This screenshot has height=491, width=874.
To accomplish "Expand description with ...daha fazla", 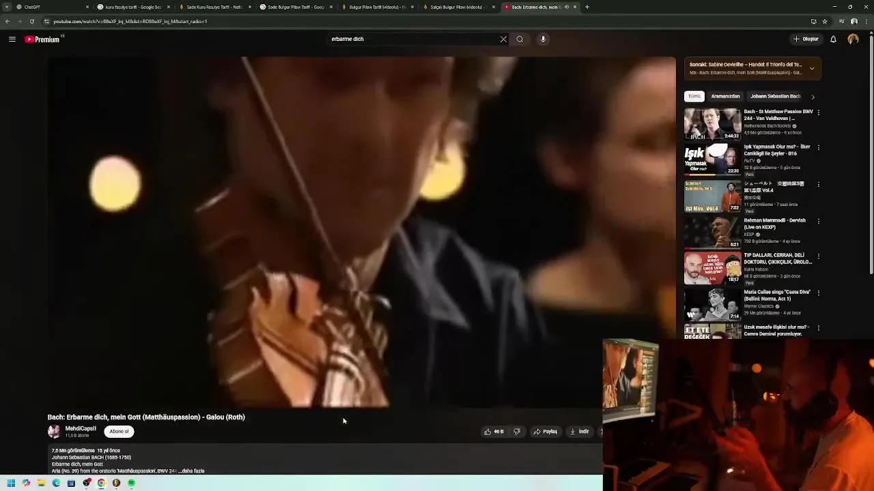I will point(191,471).
